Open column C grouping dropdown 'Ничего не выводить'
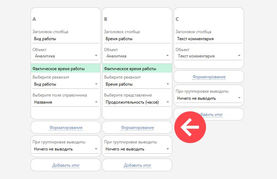Screen dimensions: 277x179 (208, 98)
